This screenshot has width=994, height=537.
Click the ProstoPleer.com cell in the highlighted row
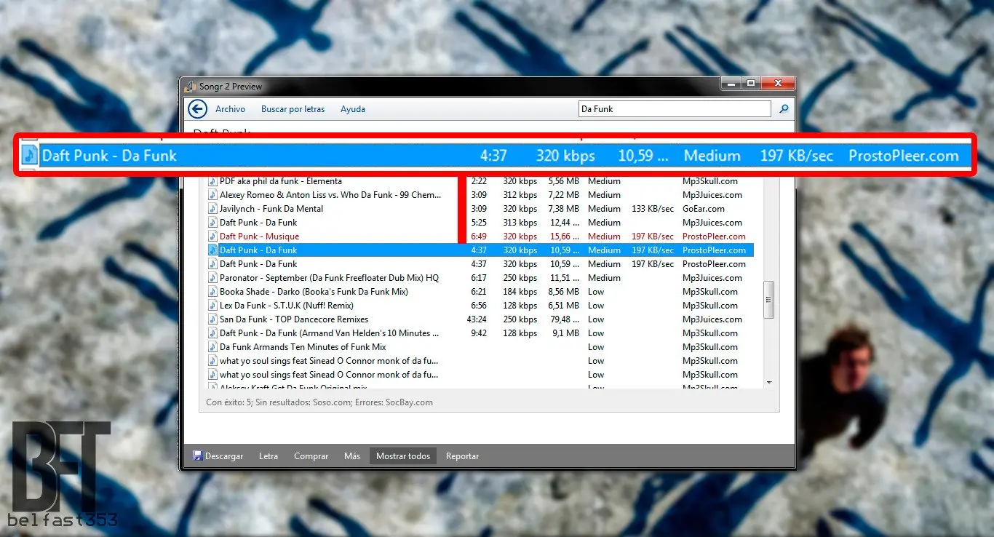(x=714, y=250)
